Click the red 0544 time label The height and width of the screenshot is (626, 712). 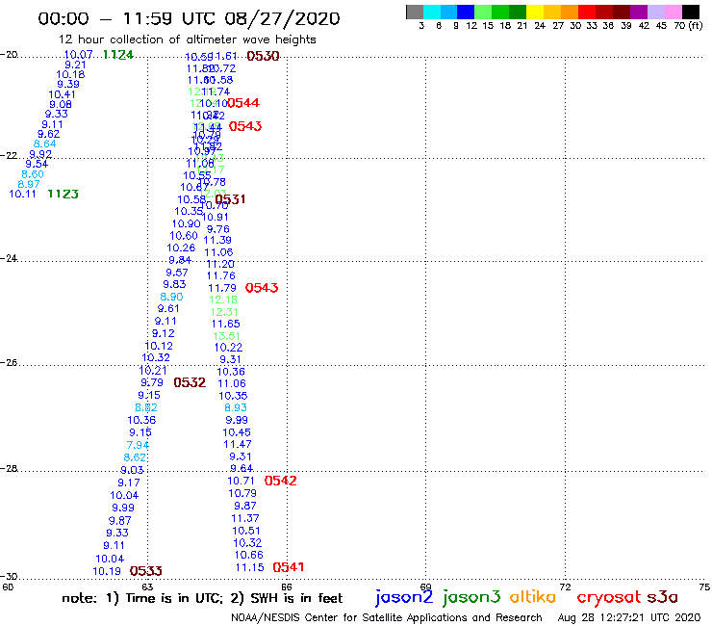tap(243, 103)
